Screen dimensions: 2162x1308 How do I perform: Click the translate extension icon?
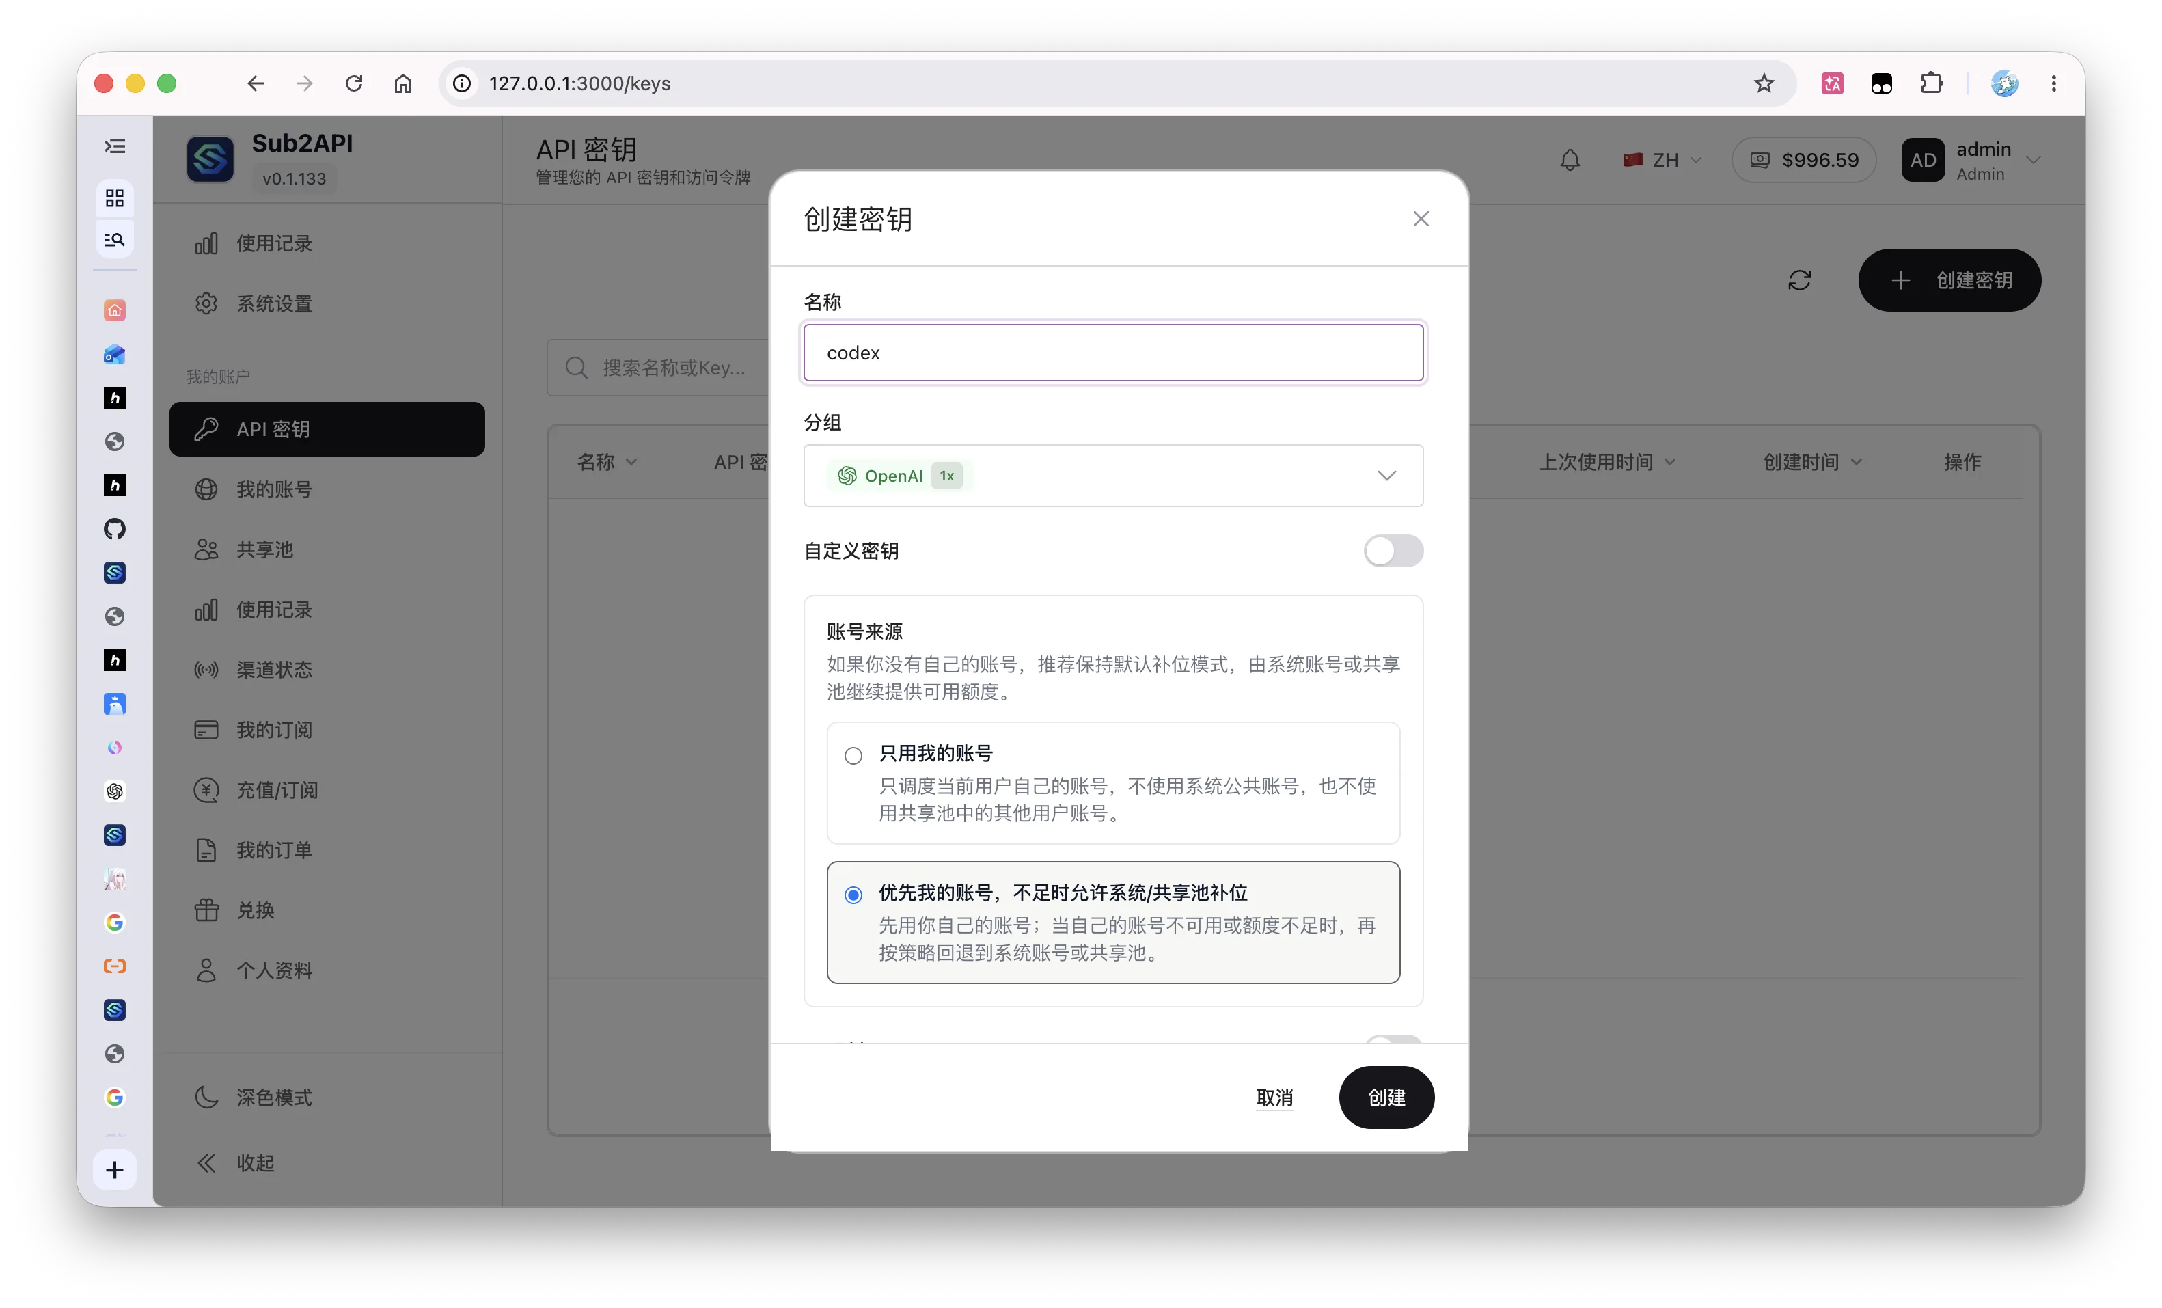point(1832,83)
